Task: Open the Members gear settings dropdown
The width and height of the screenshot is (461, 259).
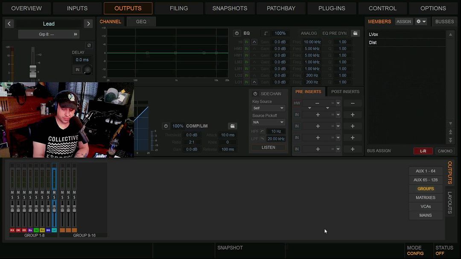Action: pos(421,22)
